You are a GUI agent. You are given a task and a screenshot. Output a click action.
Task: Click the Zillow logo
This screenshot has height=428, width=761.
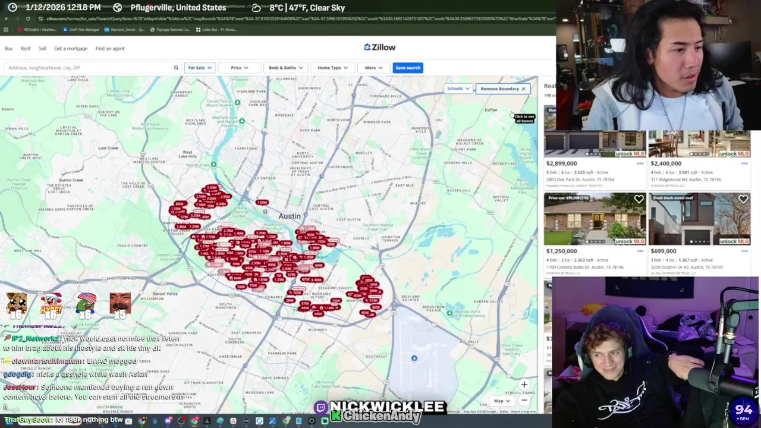pos(379,47)
